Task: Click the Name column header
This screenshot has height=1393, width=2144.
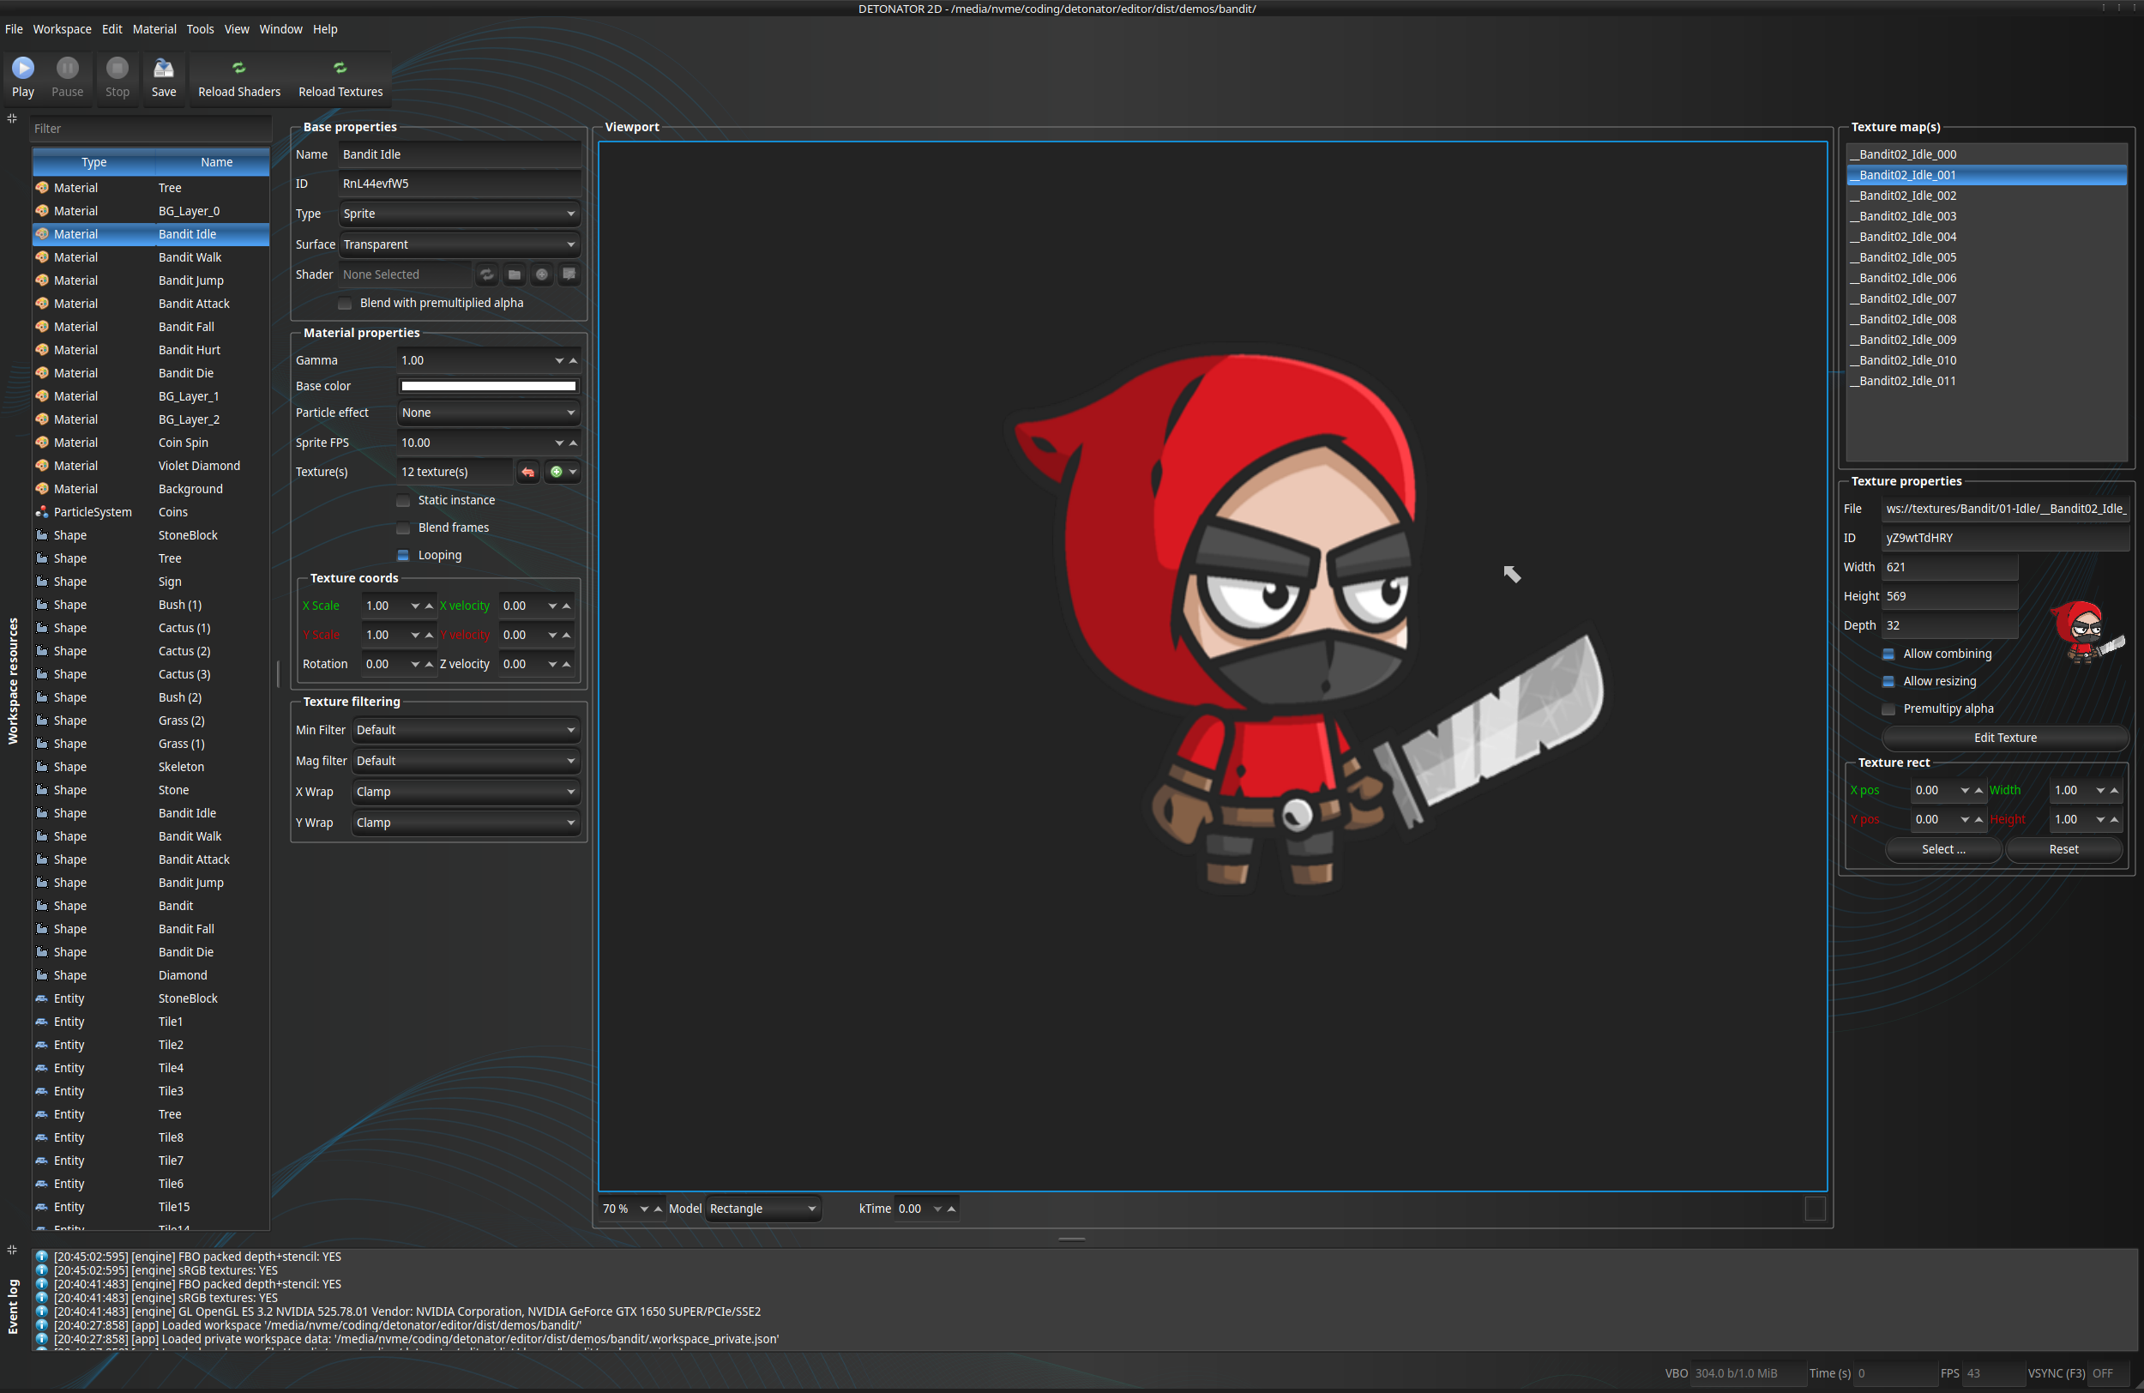Action: point(216,162)
